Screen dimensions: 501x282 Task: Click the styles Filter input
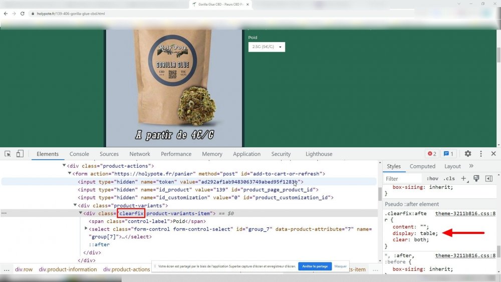[403, 178]
